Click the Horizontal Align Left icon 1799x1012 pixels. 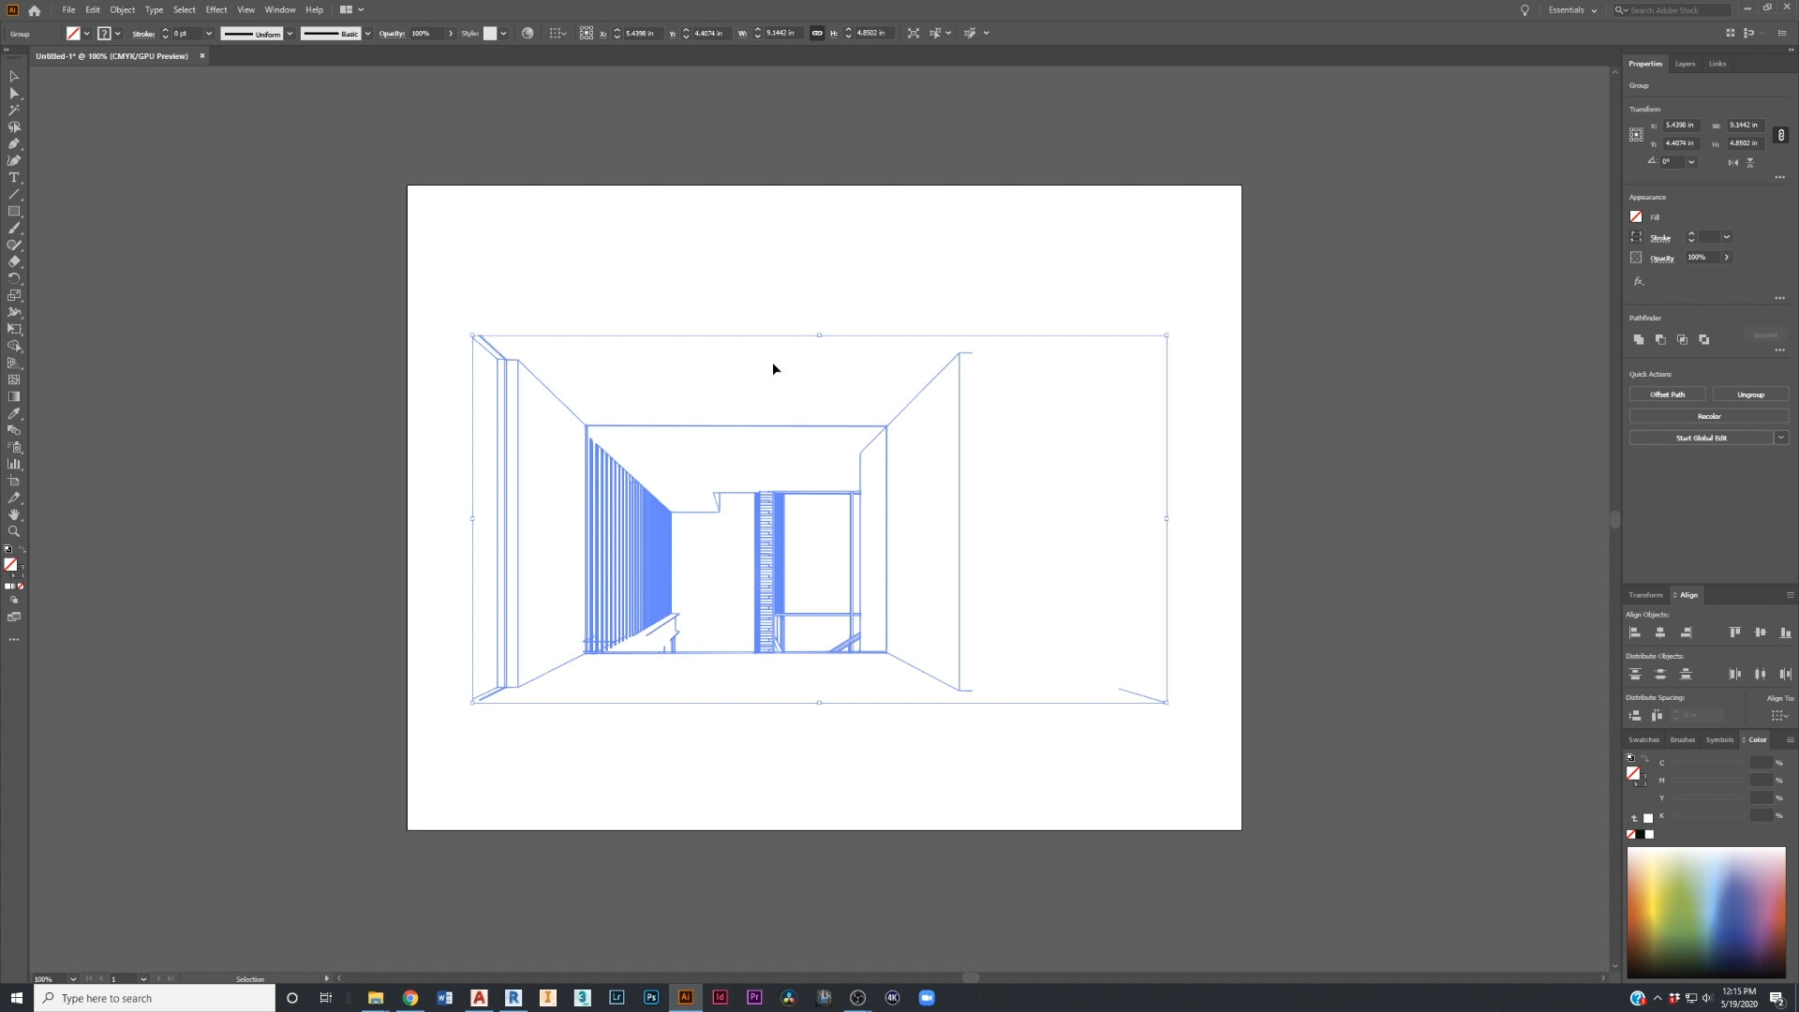(x=1634, y=632)
